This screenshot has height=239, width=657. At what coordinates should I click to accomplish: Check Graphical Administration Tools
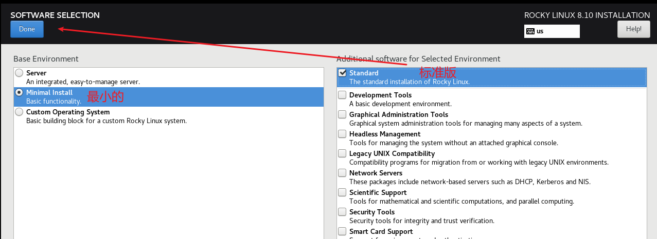342,114
